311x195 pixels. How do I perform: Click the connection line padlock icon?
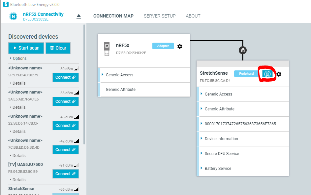243,50
